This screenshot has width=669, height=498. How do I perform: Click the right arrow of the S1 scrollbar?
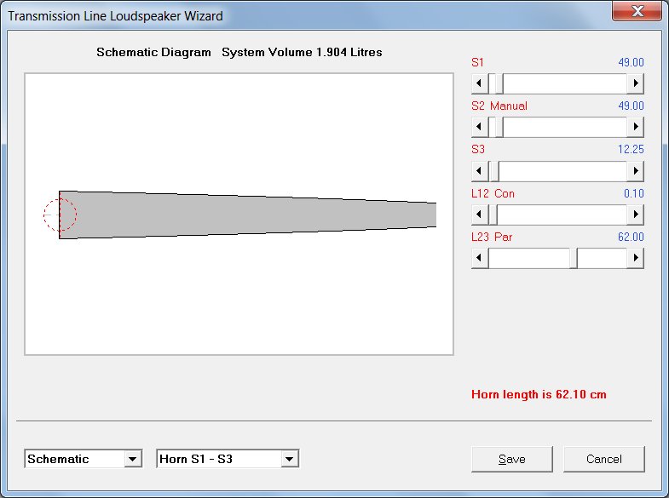635,83
